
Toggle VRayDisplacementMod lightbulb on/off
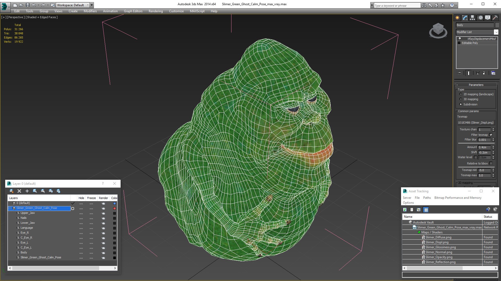point(460,39)
